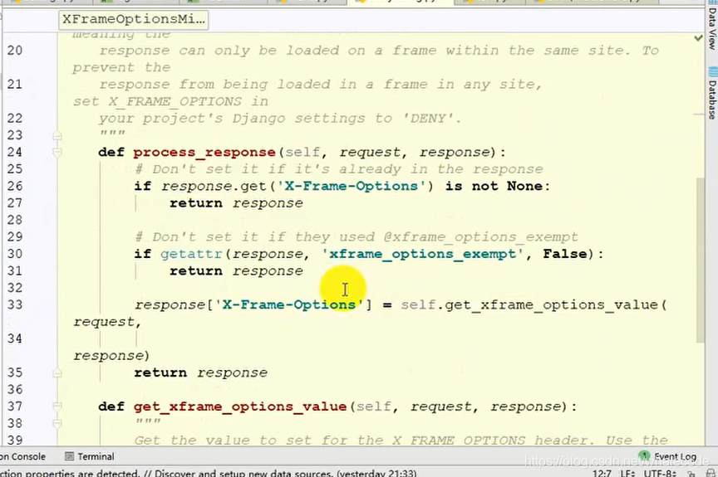Viewport: 718px width, 477px height.
Task: Click 'return response' on line 27
Action: point(236,203)
